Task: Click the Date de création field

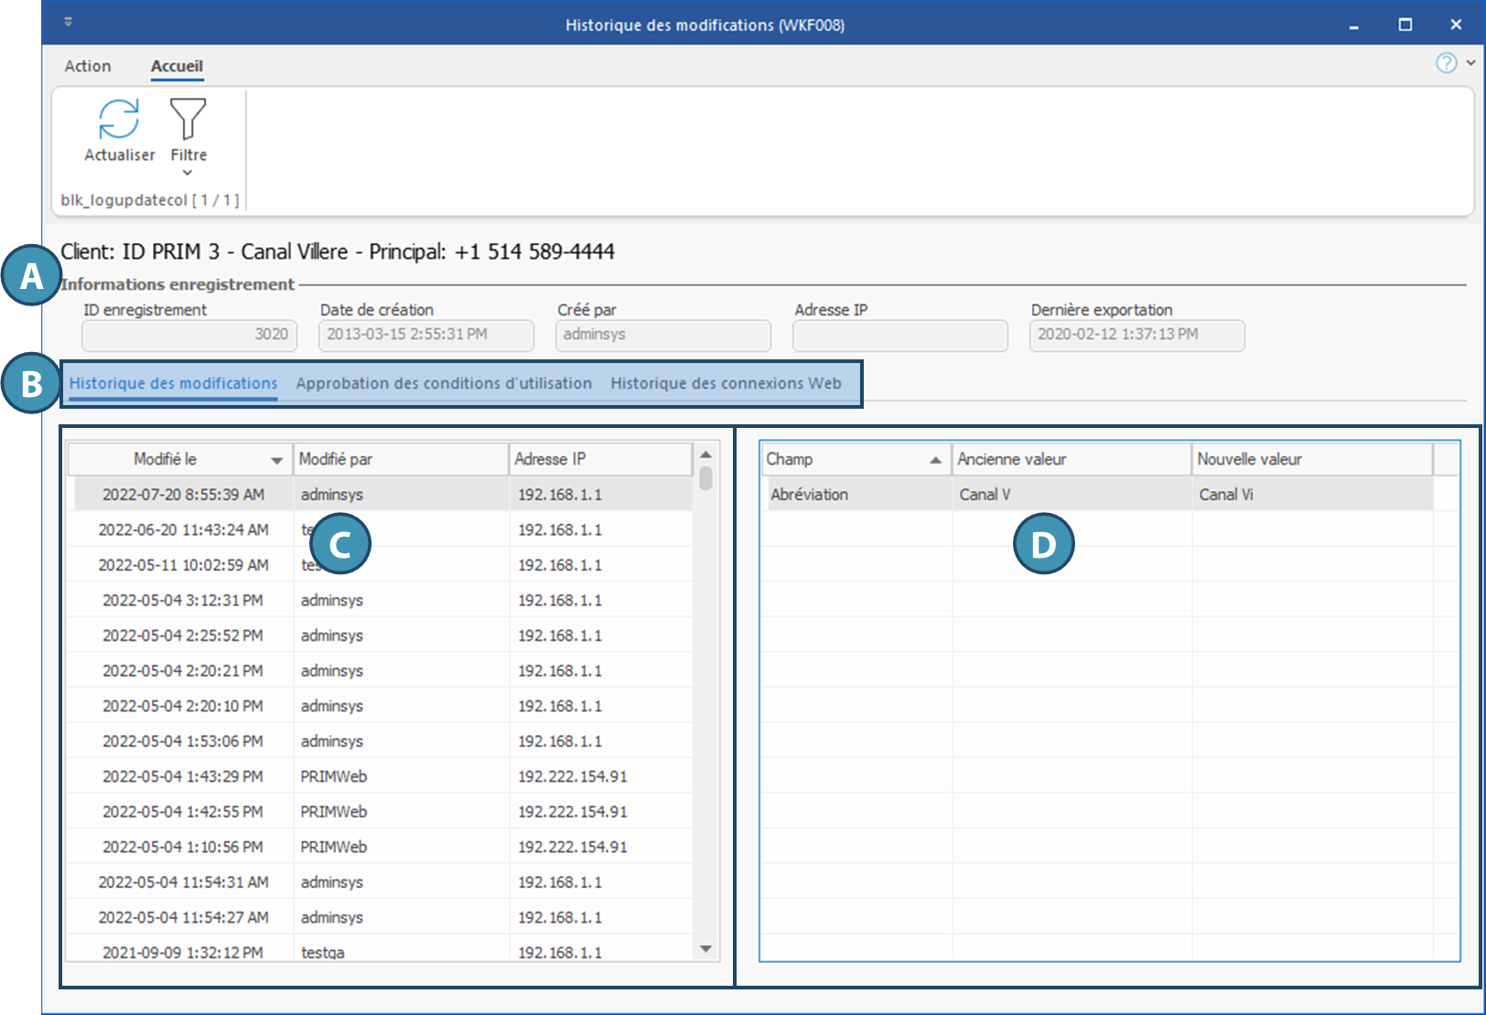Action: tap(425, 335)
